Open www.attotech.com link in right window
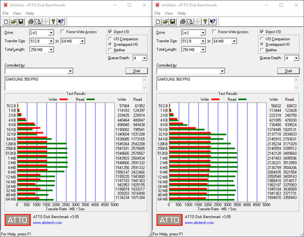Screen dimensions: 304x237 pos(199,223)
